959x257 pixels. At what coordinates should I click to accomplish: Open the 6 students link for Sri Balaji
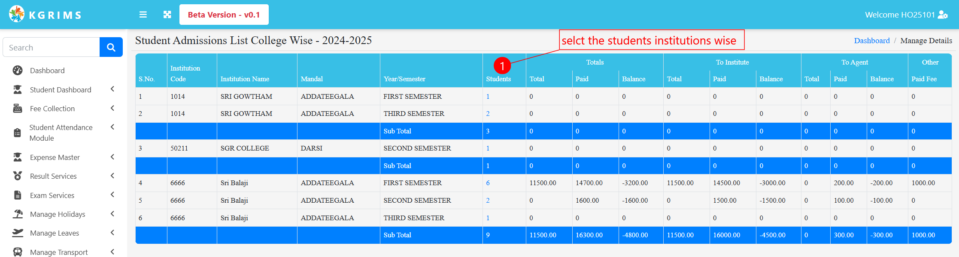488,183
